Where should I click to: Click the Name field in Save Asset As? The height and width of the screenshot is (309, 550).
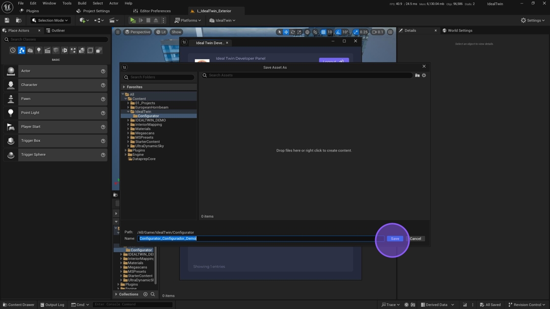click(260, 238)
